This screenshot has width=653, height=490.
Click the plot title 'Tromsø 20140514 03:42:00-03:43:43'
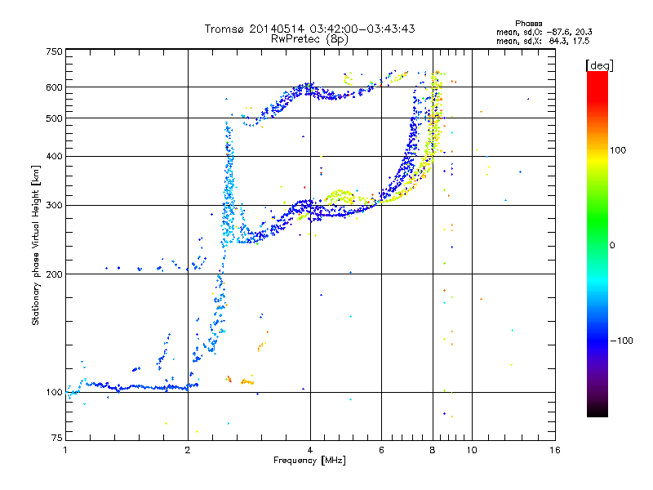tap(309, 29)
